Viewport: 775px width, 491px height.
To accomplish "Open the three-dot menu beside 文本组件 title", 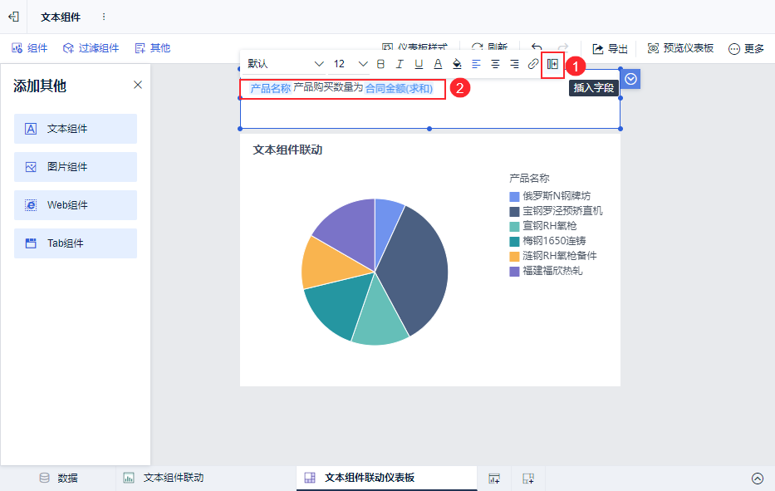I will click(104, 17).
